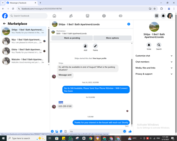Click the taskbar 'Type here to search' box
This screenshot has height=141, width=177.
tap(26, 138)
